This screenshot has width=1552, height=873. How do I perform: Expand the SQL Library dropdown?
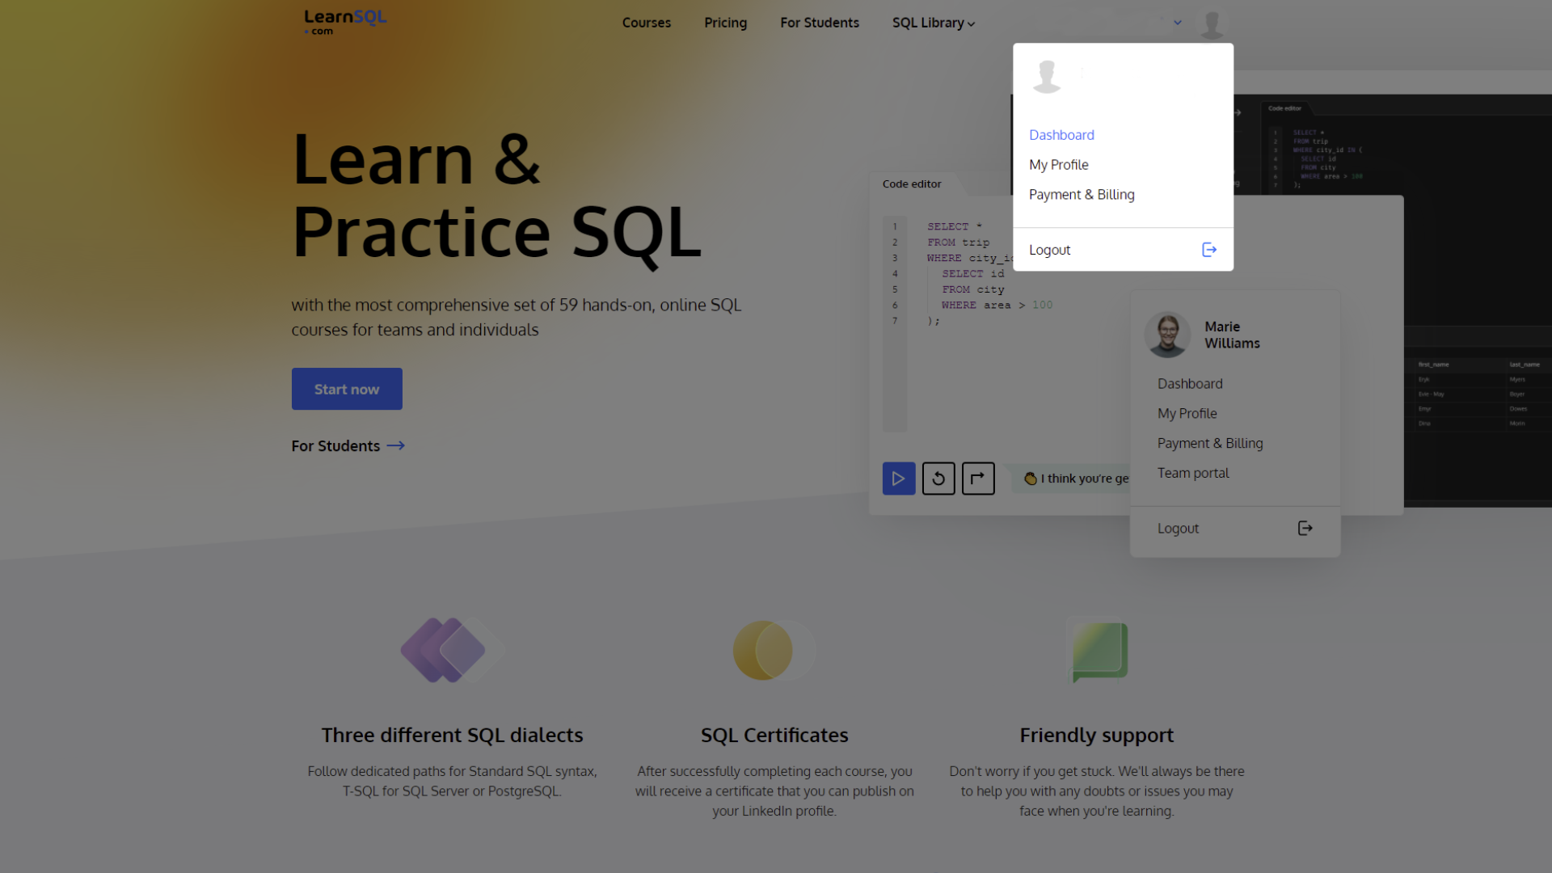click(934, 23)
